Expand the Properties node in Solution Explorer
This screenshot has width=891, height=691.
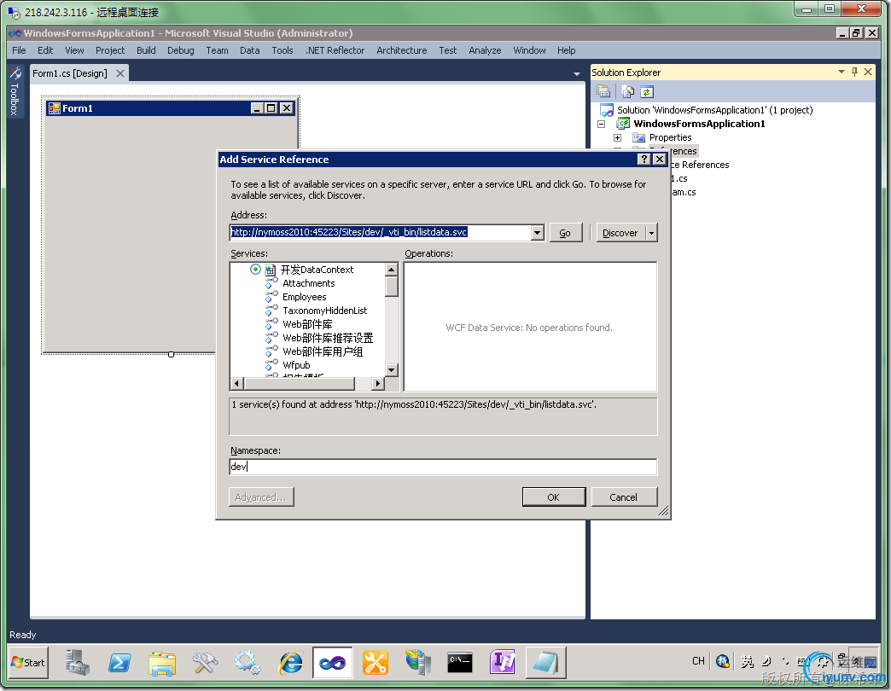pyautogui.click(x=618, y=137)
